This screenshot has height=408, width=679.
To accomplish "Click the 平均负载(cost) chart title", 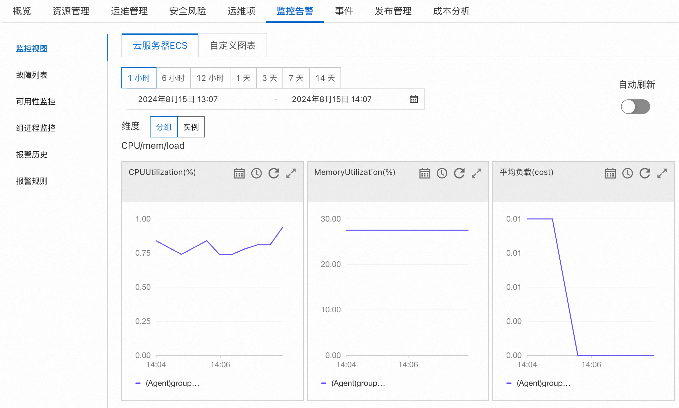I will (x=526, y=172).
